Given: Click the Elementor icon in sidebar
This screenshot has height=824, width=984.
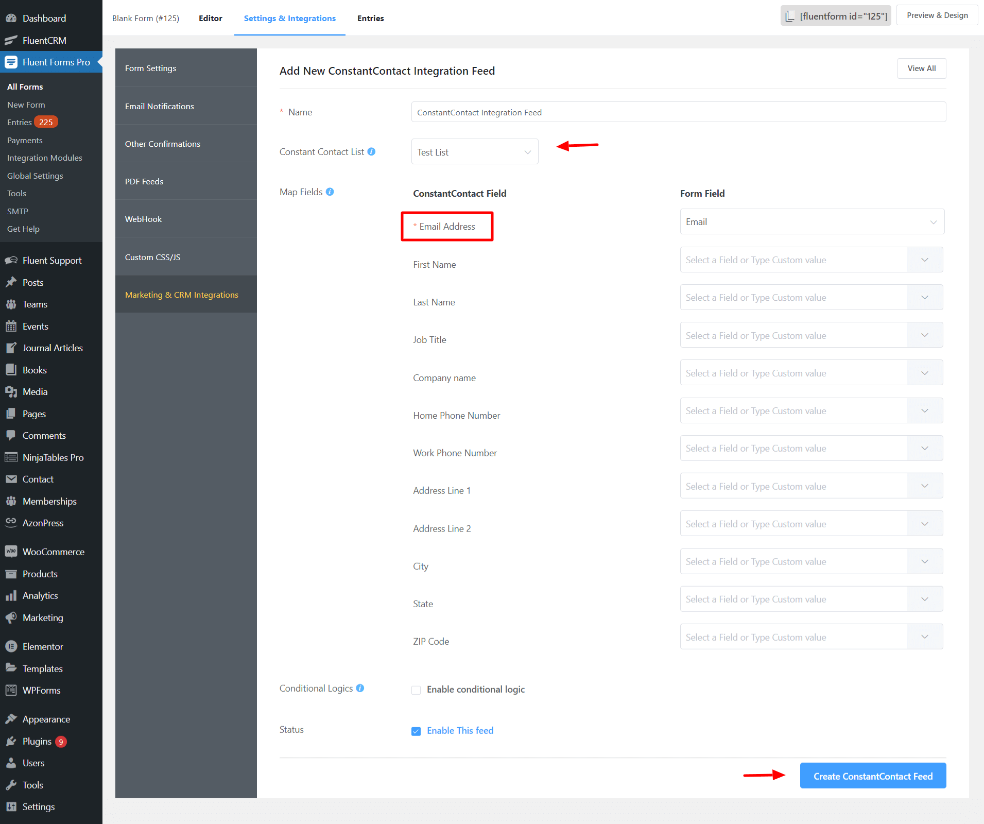Looking at the screenshot, I should (11, 646).
